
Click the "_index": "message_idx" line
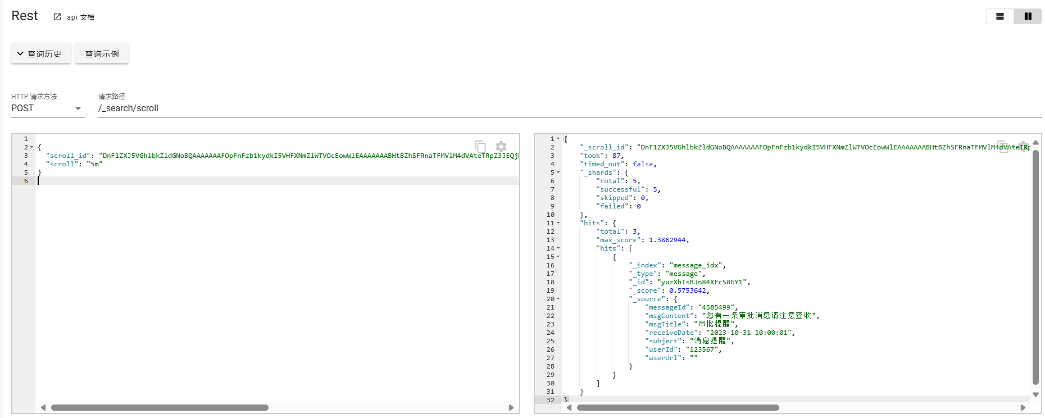[677, 265]
